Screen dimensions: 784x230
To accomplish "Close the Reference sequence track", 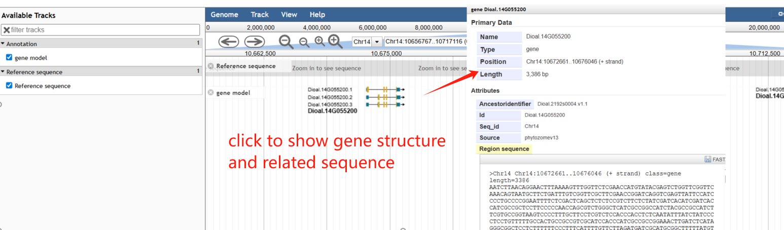I will (210, 66).
